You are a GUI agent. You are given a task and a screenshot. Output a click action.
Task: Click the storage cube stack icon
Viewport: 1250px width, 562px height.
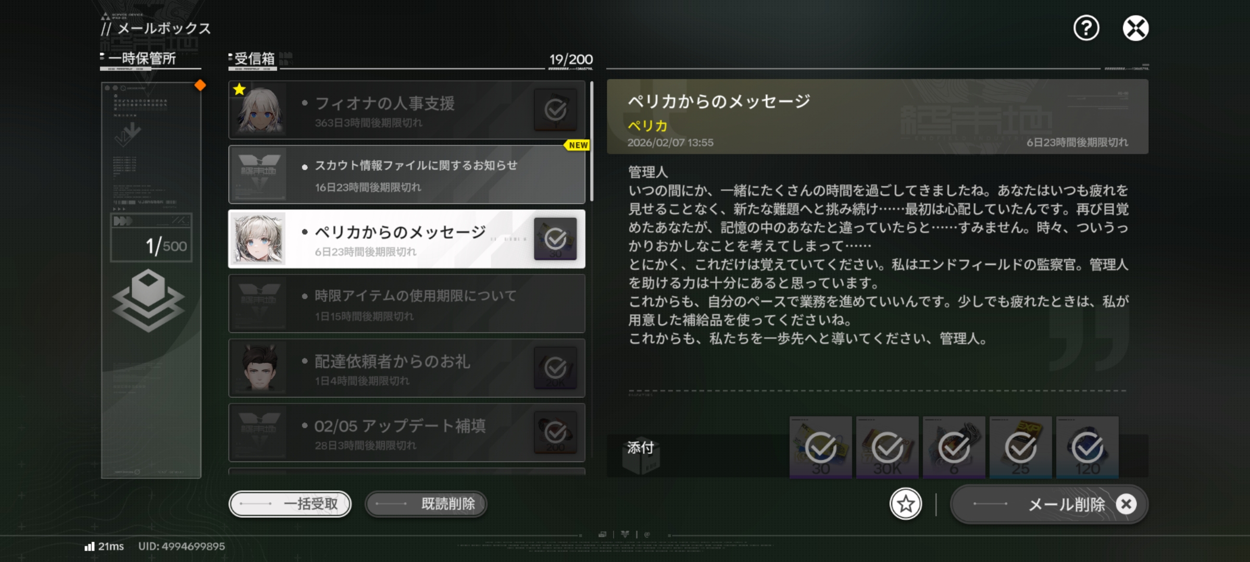(x=148, y=300)
